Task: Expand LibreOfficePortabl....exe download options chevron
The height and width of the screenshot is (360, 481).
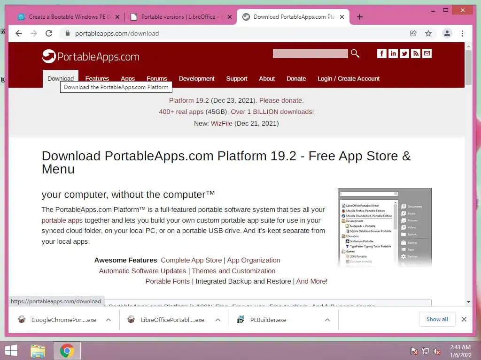Action: tap(218, 320)
